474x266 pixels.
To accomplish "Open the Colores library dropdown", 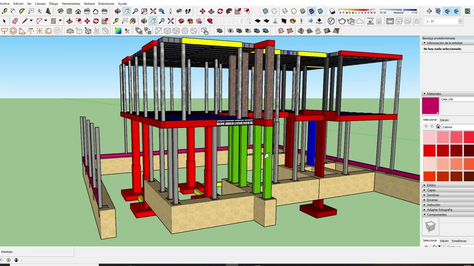I will (458, 127).
